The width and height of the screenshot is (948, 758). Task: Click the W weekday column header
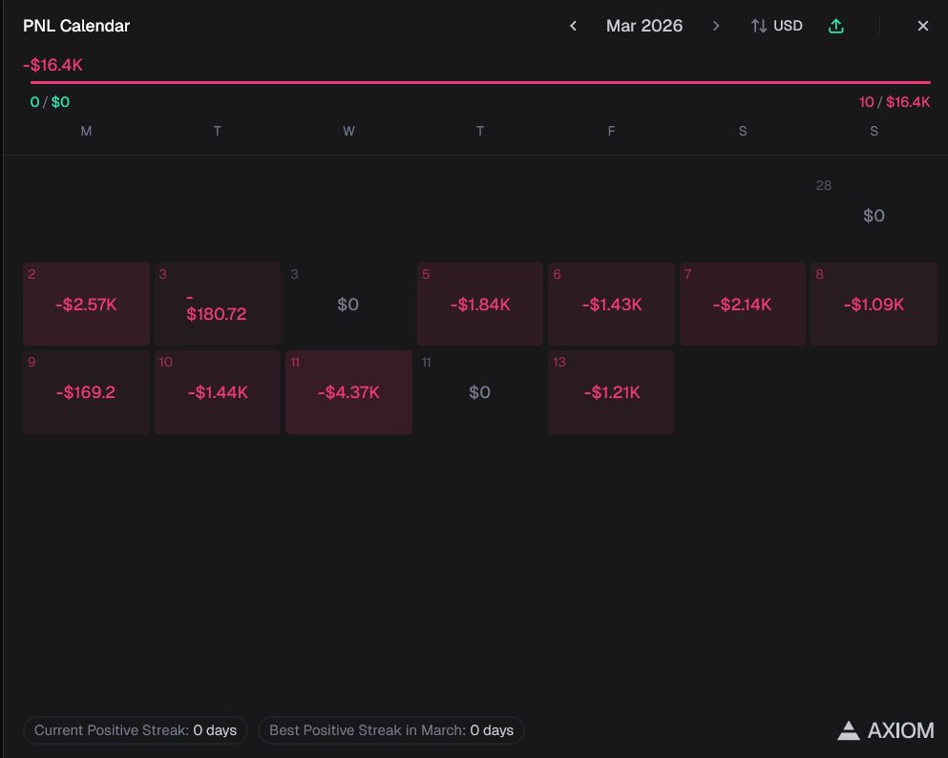click(x=348, y=131)
